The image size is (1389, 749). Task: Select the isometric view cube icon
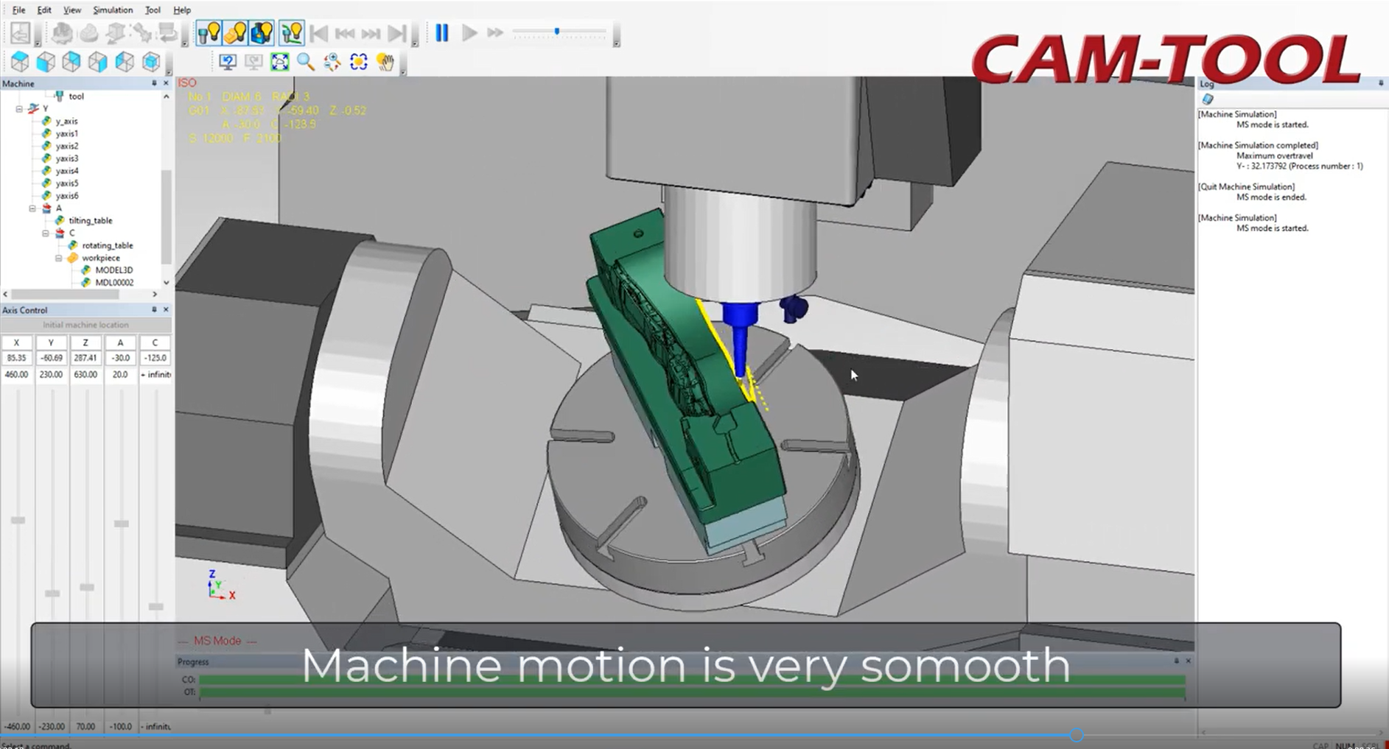pos(150,62)
